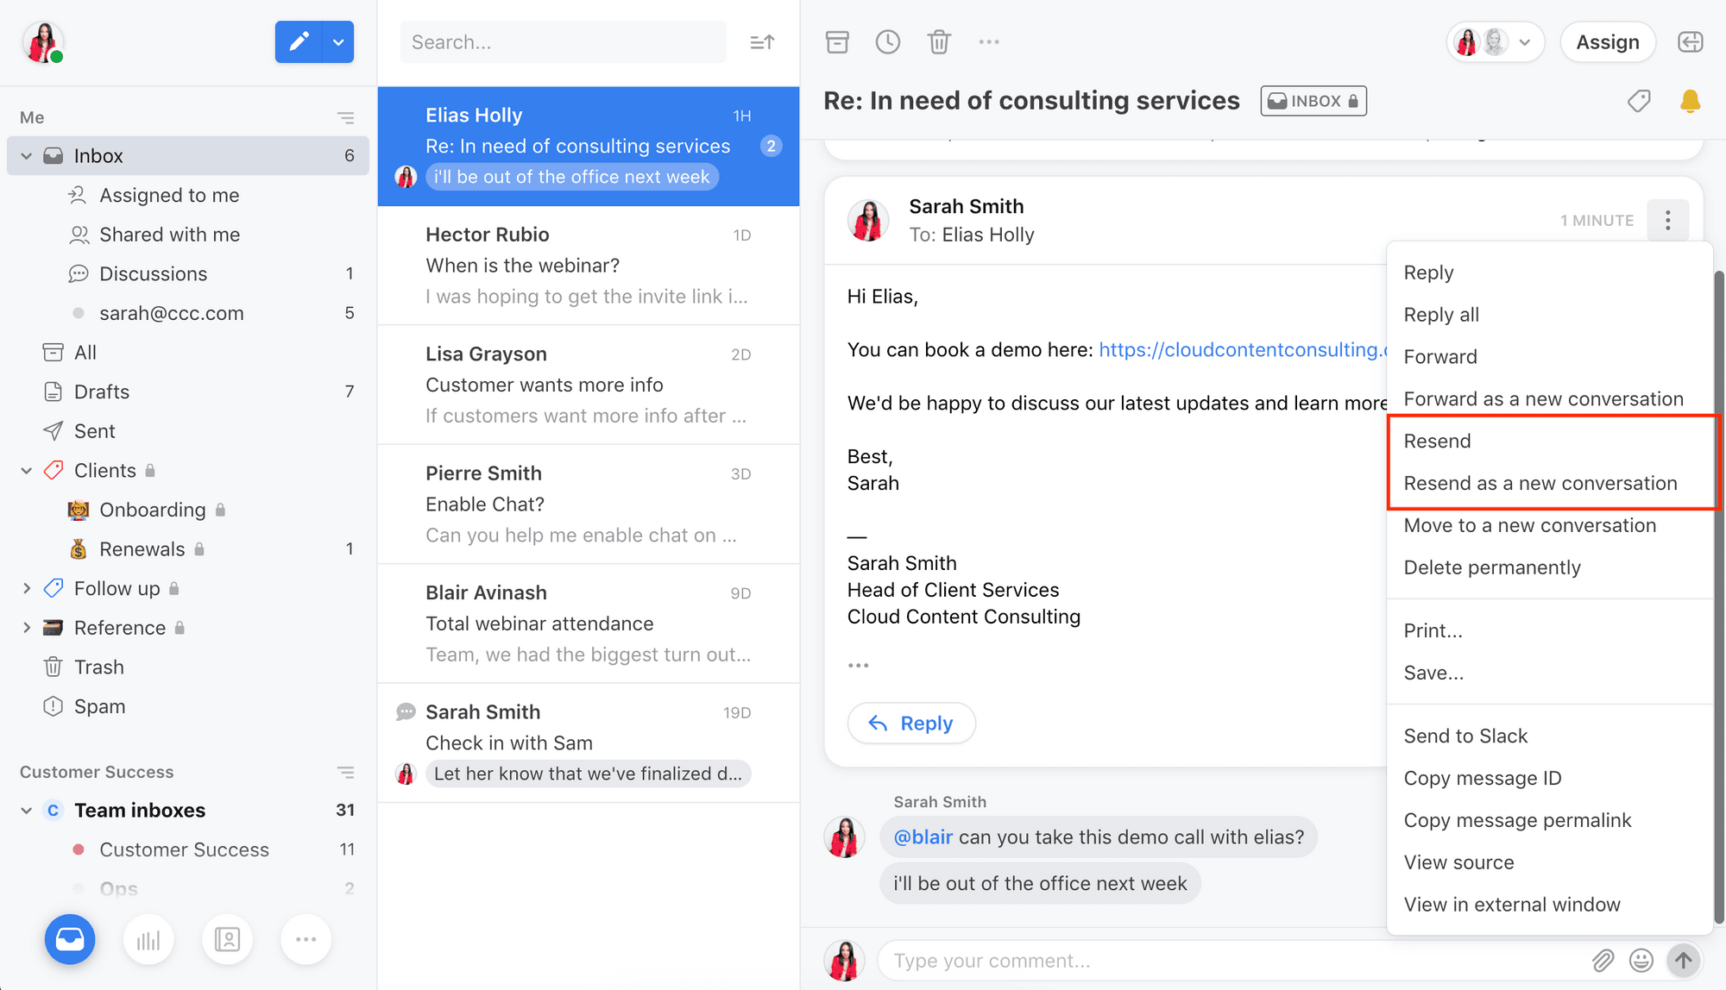Screen dimensions: 1726x990
Task: Collapse the Clients tag chevron
Action: 27,471
